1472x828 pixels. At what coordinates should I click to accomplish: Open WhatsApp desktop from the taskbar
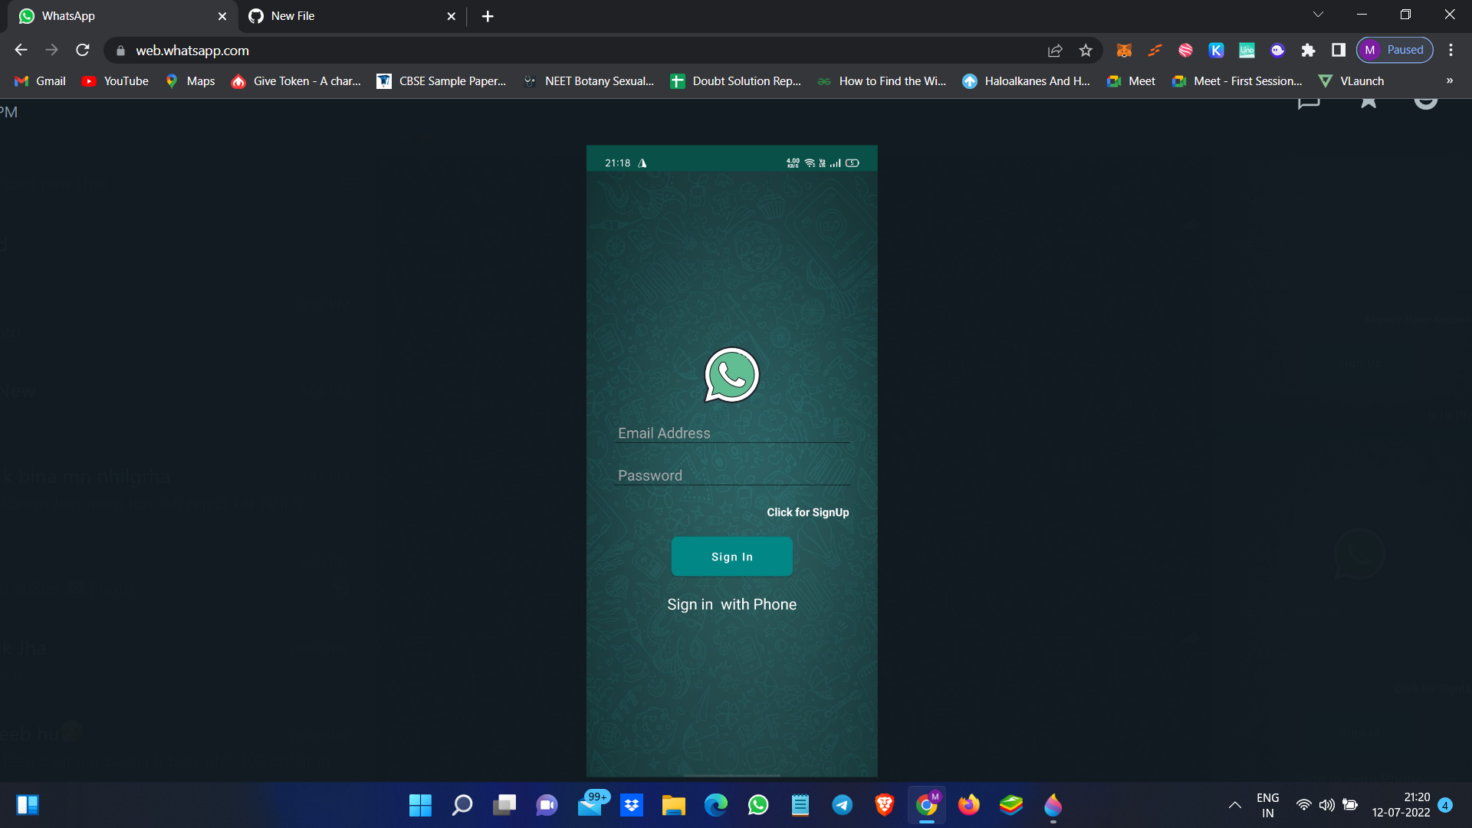[x=758, y=805]
